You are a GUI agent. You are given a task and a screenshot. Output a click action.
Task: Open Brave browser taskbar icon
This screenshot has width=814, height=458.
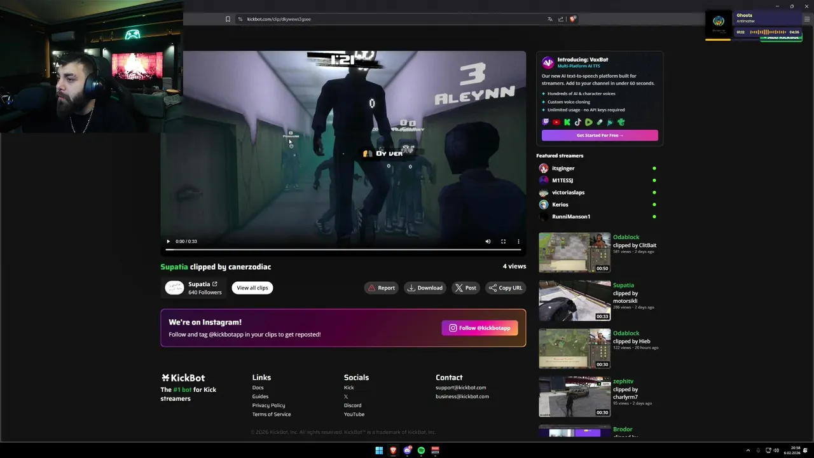click(393, 450)
